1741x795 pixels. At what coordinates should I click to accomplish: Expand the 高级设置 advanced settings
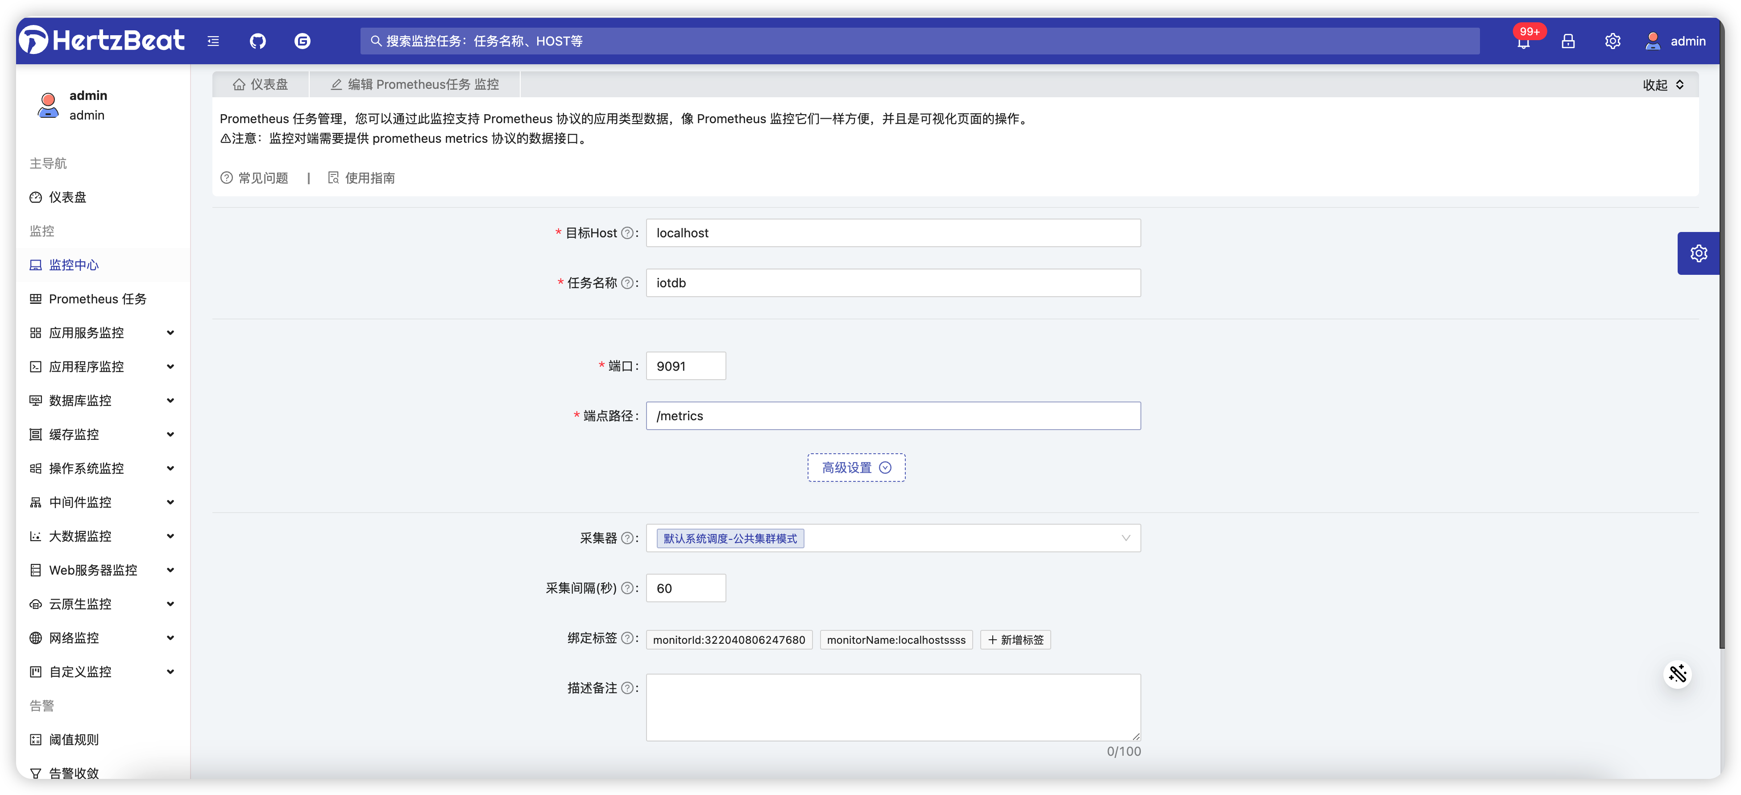click(856, 468)
